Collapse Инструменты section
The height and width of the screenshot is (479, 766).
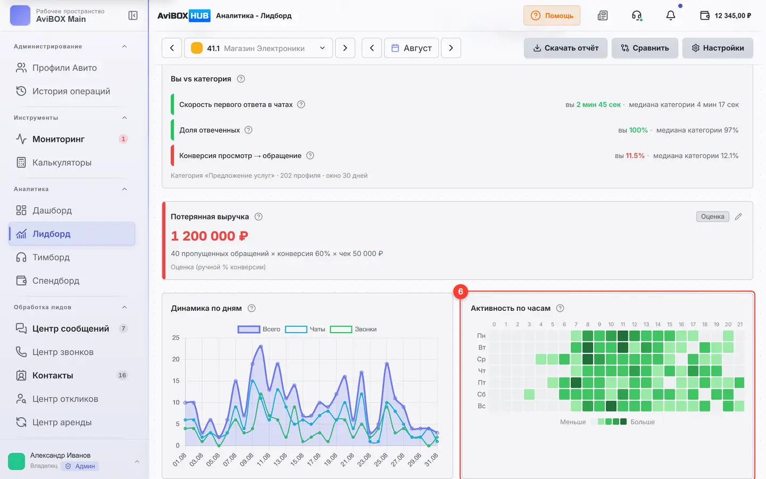pos(124,118)
